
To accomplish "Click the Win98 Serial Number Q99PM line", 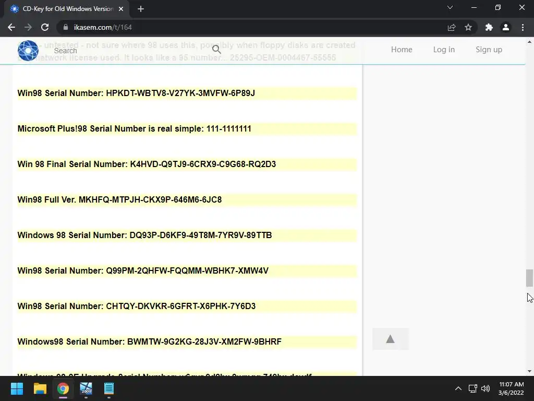I will (x=187, y=271).
